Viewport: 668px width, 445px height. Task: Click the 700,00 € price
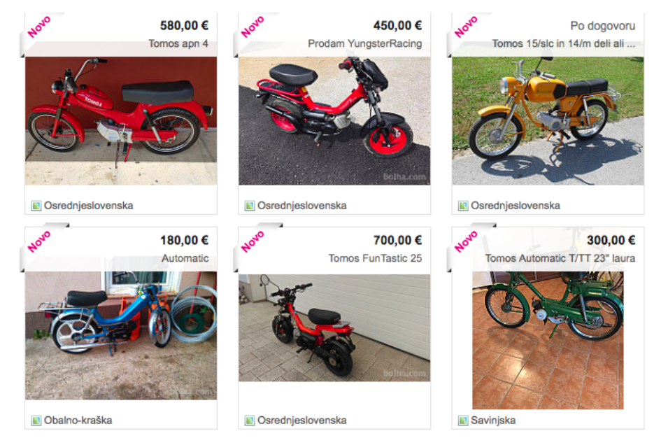397,241
